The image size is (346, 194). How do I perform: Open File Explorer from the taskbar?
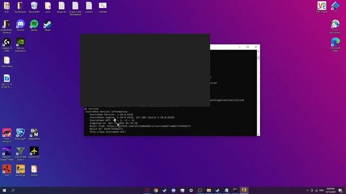click(209, 190)
